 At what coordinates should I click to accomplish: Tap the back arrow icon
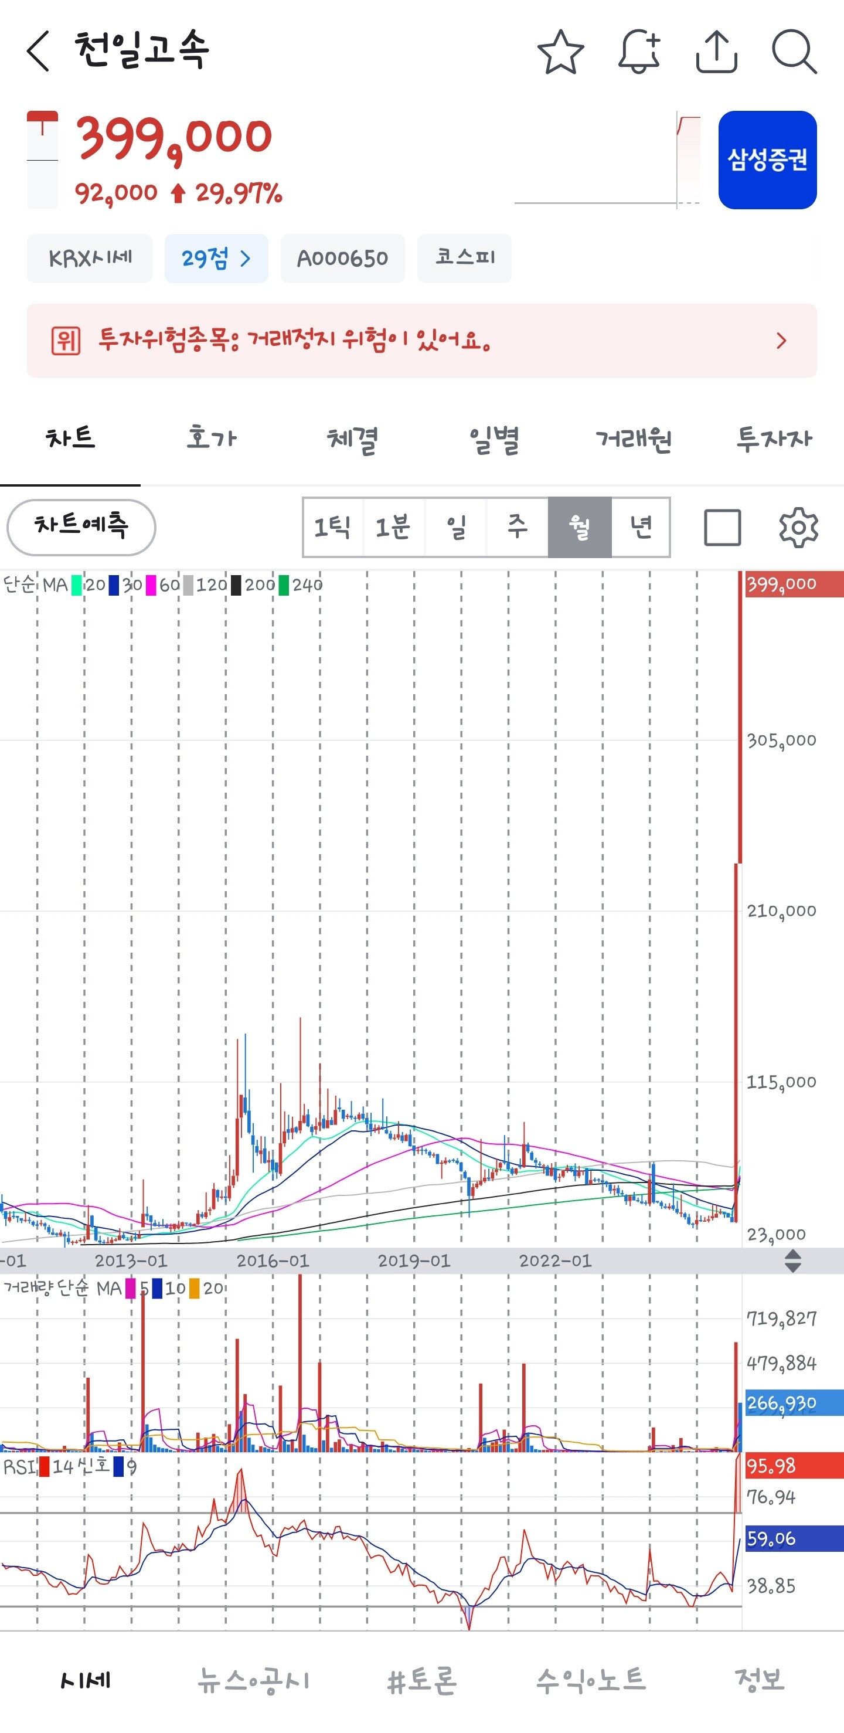click(x=38, y=51)
